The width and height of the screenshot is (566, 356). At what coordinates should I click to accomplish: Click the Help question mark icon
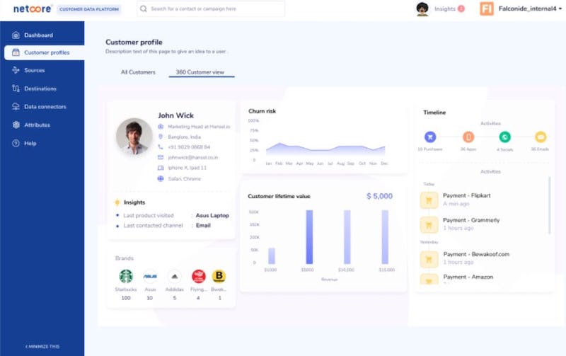[16, 144]
